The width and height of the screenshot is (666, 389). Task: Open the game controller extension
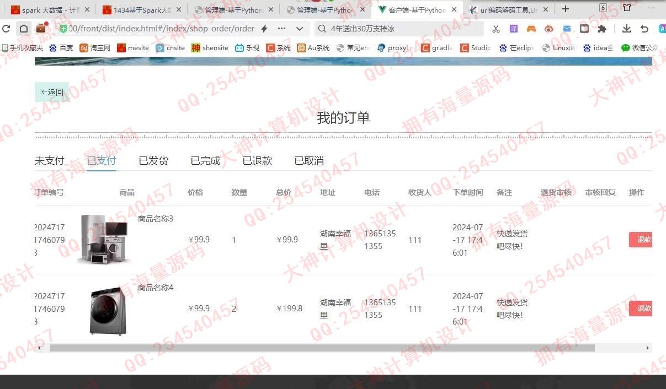[531, 29]
